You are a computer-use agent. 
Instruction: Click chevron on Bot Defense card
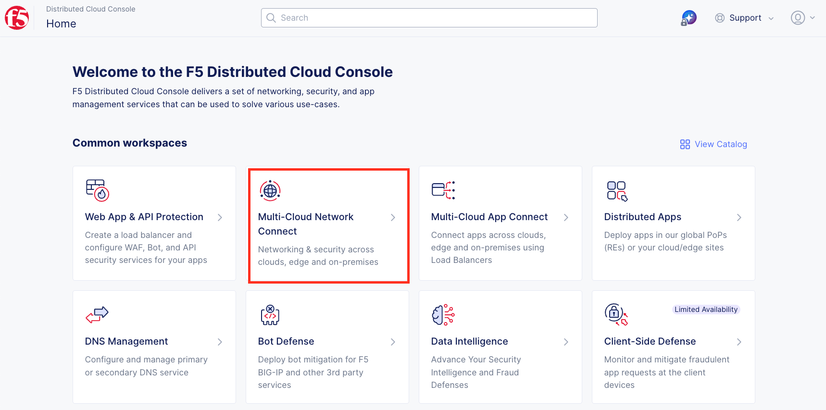[393, 342]
